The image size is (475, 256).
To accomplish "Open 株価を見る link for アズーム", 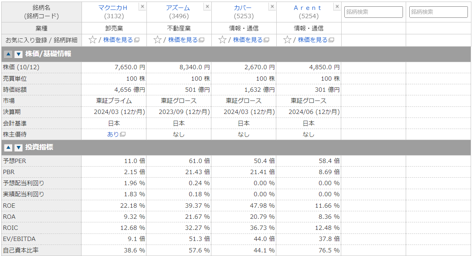I will pyautogui.click(x=183, y=40).
